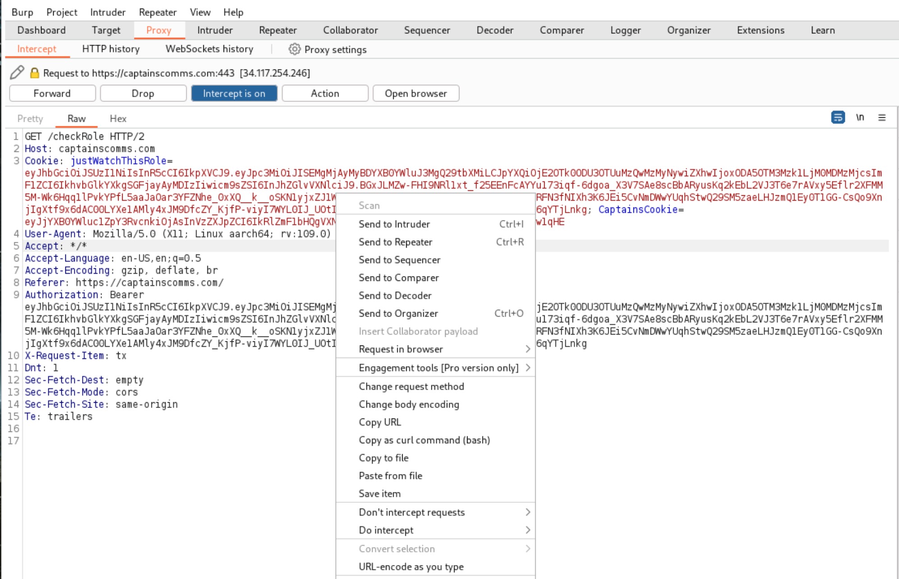The width and height of the screenshot is (899, 579).
Task: Open the HTTP history sub-tab
Action: pos(111,49)
